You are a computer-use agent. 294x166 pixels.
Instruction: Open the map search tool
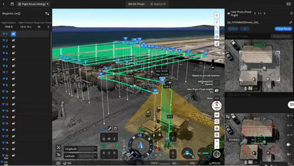[217, 16]
